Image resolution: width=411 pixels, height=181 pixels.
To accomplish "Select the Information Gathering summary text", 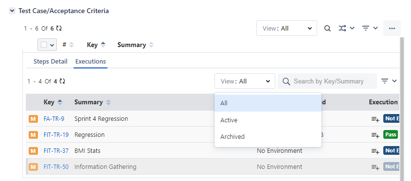I will point(106,166).
